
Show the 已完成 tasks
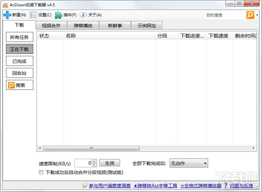pos(20,61)
